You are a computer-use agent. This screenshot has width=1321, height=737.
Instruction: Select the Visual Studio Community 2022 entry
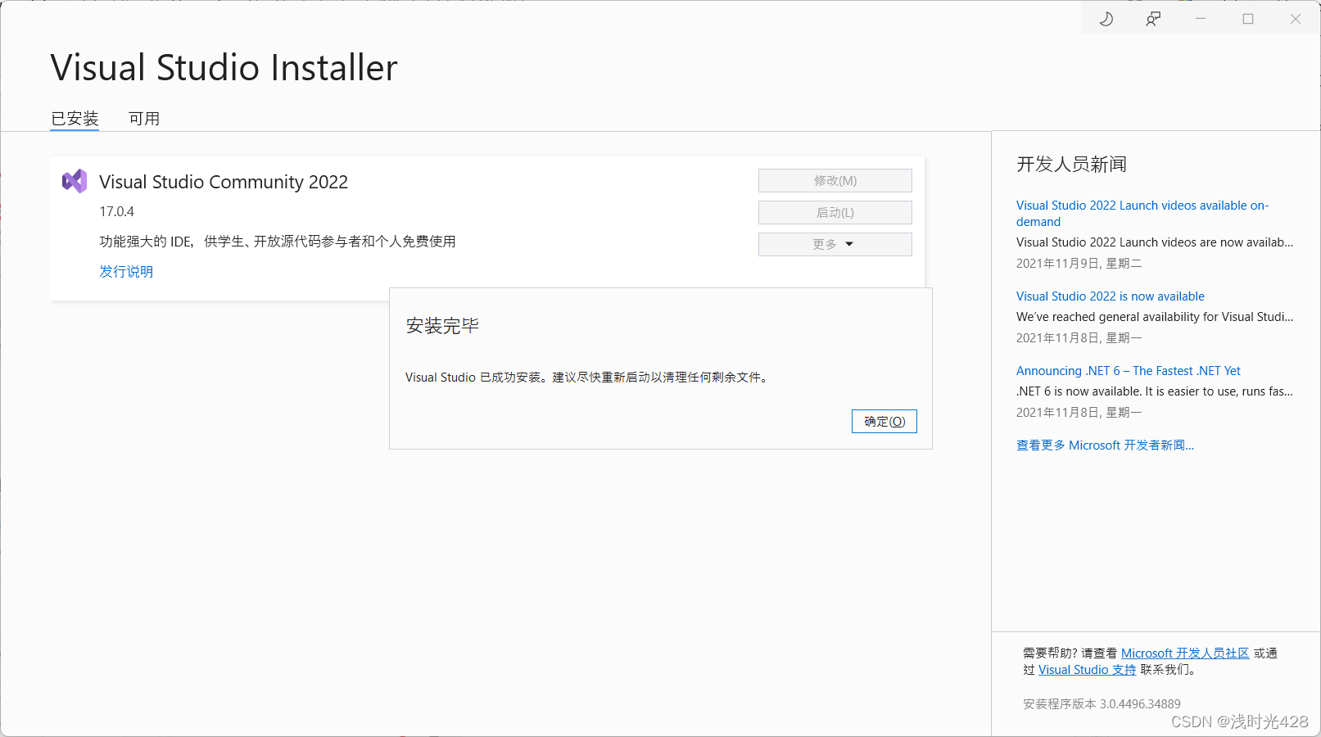224,181
